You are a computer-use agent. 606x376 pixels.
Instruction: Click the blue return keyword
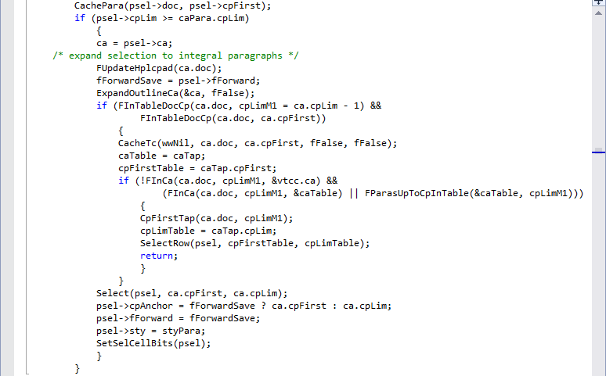pos(157,256)
